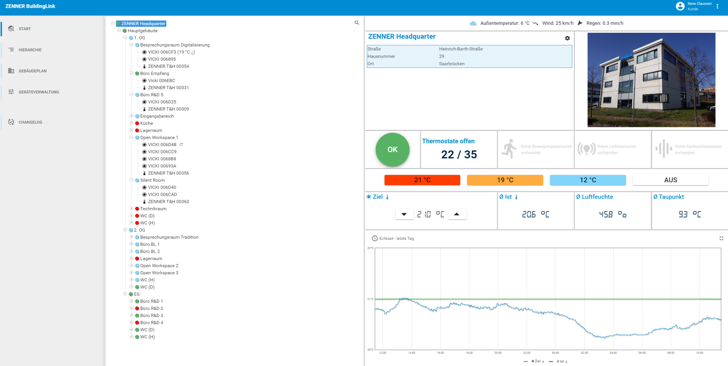Open Geräteverwaltung in sidebar
Image resolution: width=728 pixels, height=366 pixels.
coord(39,92)
